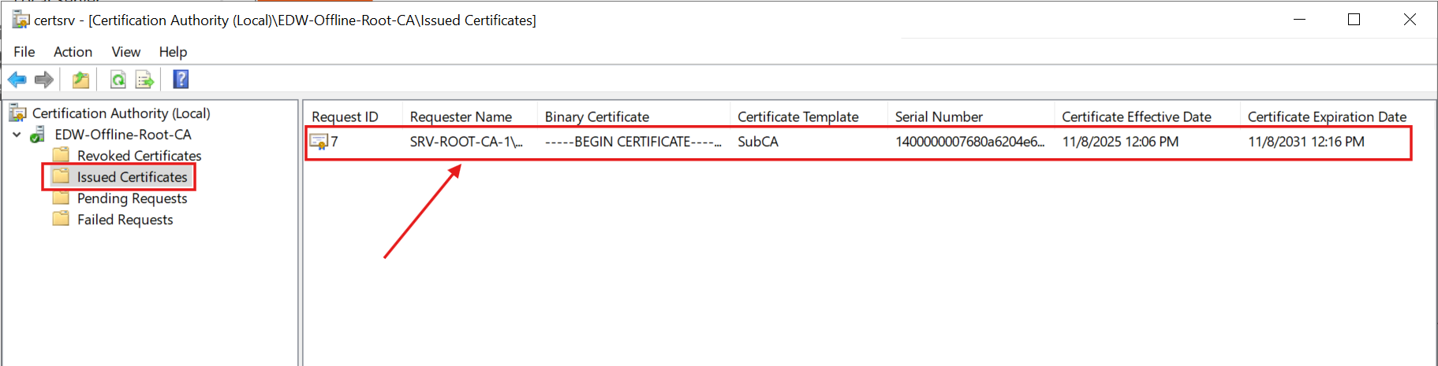Click the certificate icon for request 7
Image resolution: width=1438 pixels, height=366 pixels.
[x=319, y=142]
